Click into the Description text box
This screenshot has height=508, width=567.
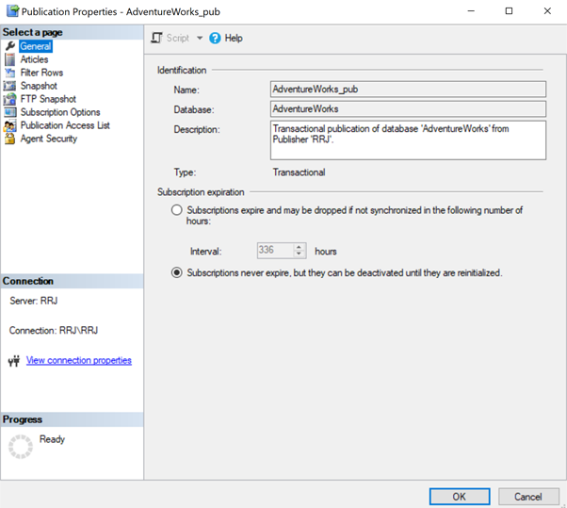[408, 140]
